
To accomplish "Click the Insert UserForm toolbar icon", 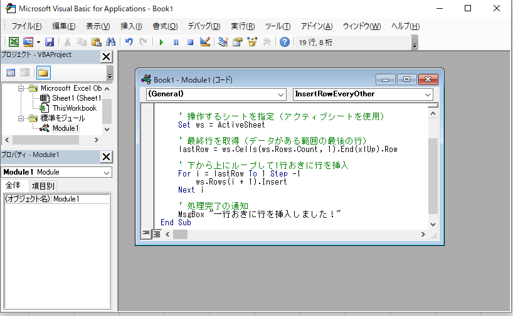I will (28, 42).
